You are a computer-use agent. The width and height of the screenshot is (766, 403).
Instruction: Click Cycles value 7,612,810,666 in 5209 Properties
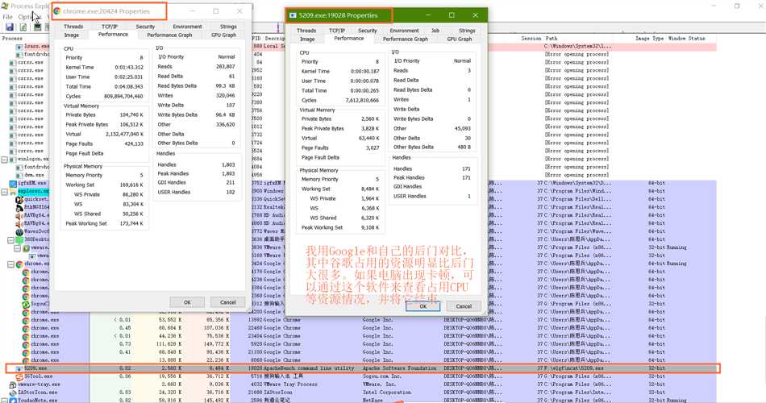pyautogui.click(x=362, y=100)
